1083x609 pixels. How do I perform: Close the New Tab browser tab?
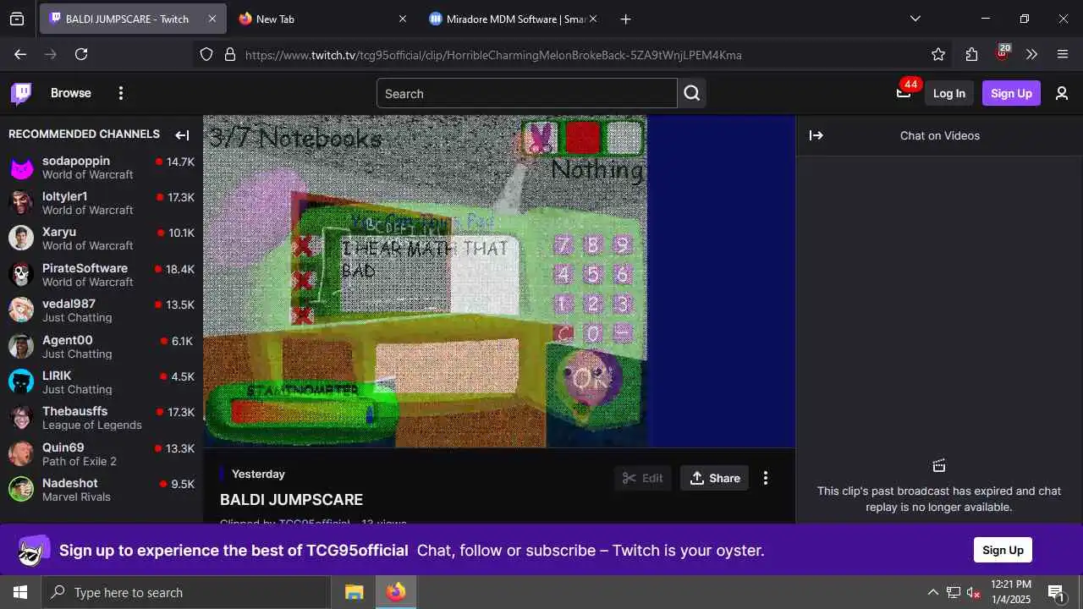coord(403,19)
